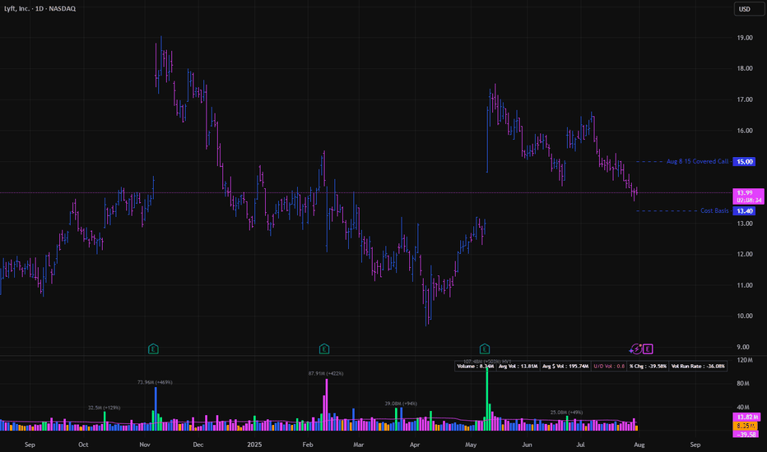Click the Avg $ Vol : 195.74M stat
This screenshot has height=452, width=767.
click(x=565, y=366)
